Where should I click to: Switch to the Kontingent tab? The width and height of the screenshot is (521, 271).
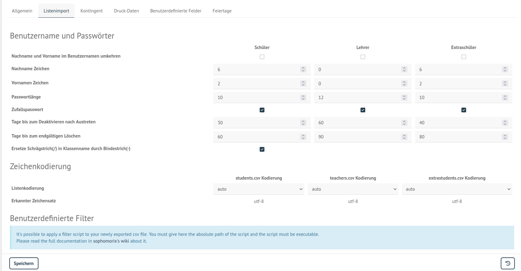[x=92, y=11]
